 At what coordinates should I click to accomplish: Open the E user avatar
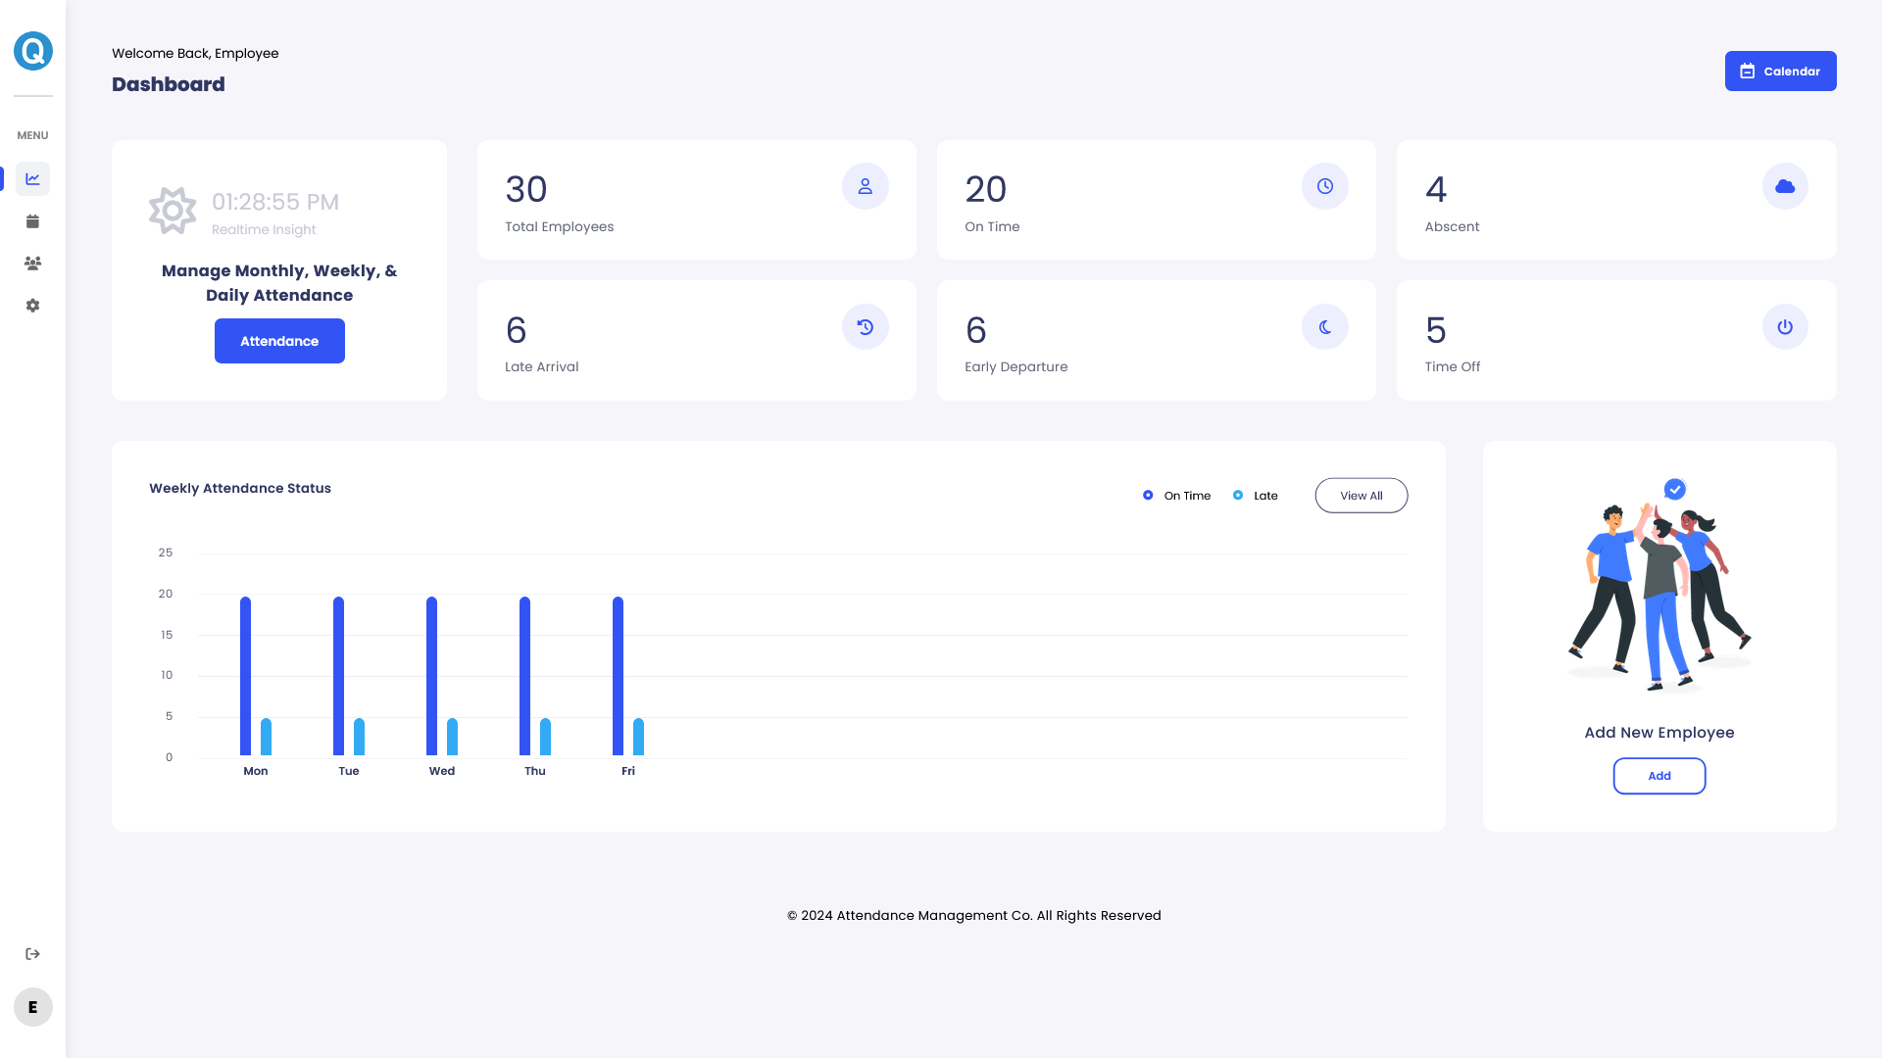[x=33, y=1007]
